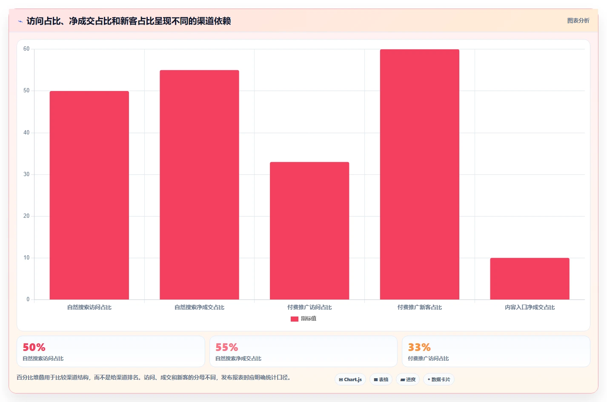Select the 内容入口净成交占比 bar
The image size is (607, 402).
pos(530,279)
